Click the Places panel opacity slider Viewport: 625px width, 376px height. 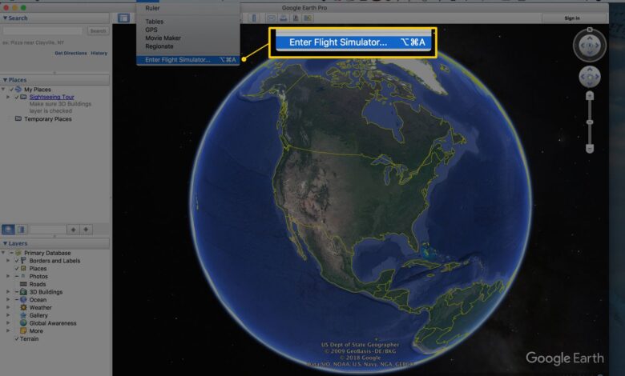(x=48, y=230)
